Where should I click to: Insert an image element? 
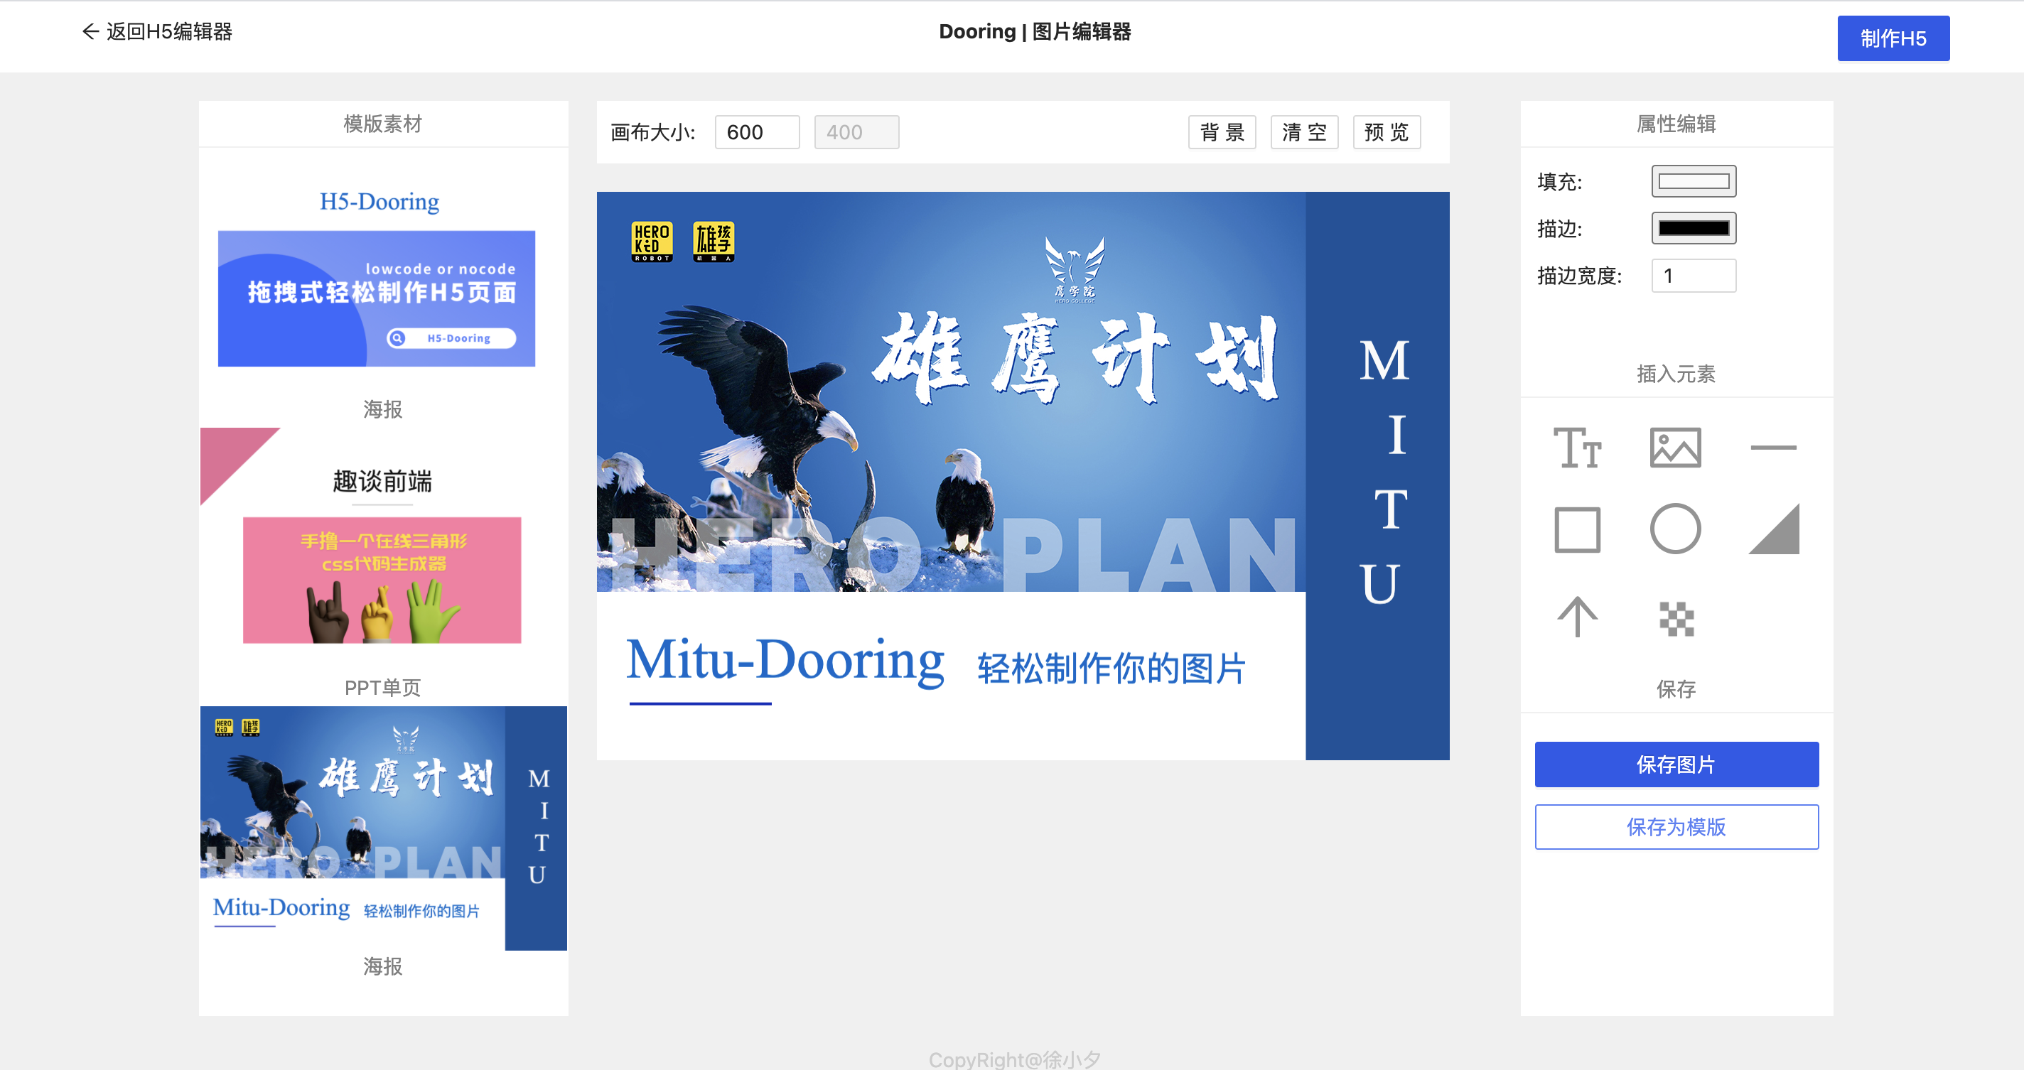[1675, 448]
